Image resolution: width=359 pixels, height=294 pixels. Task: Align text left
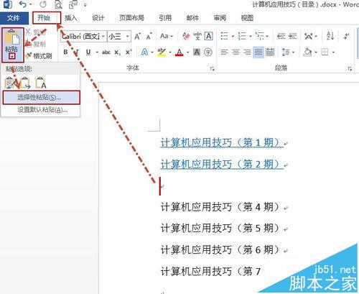point(224,52)
